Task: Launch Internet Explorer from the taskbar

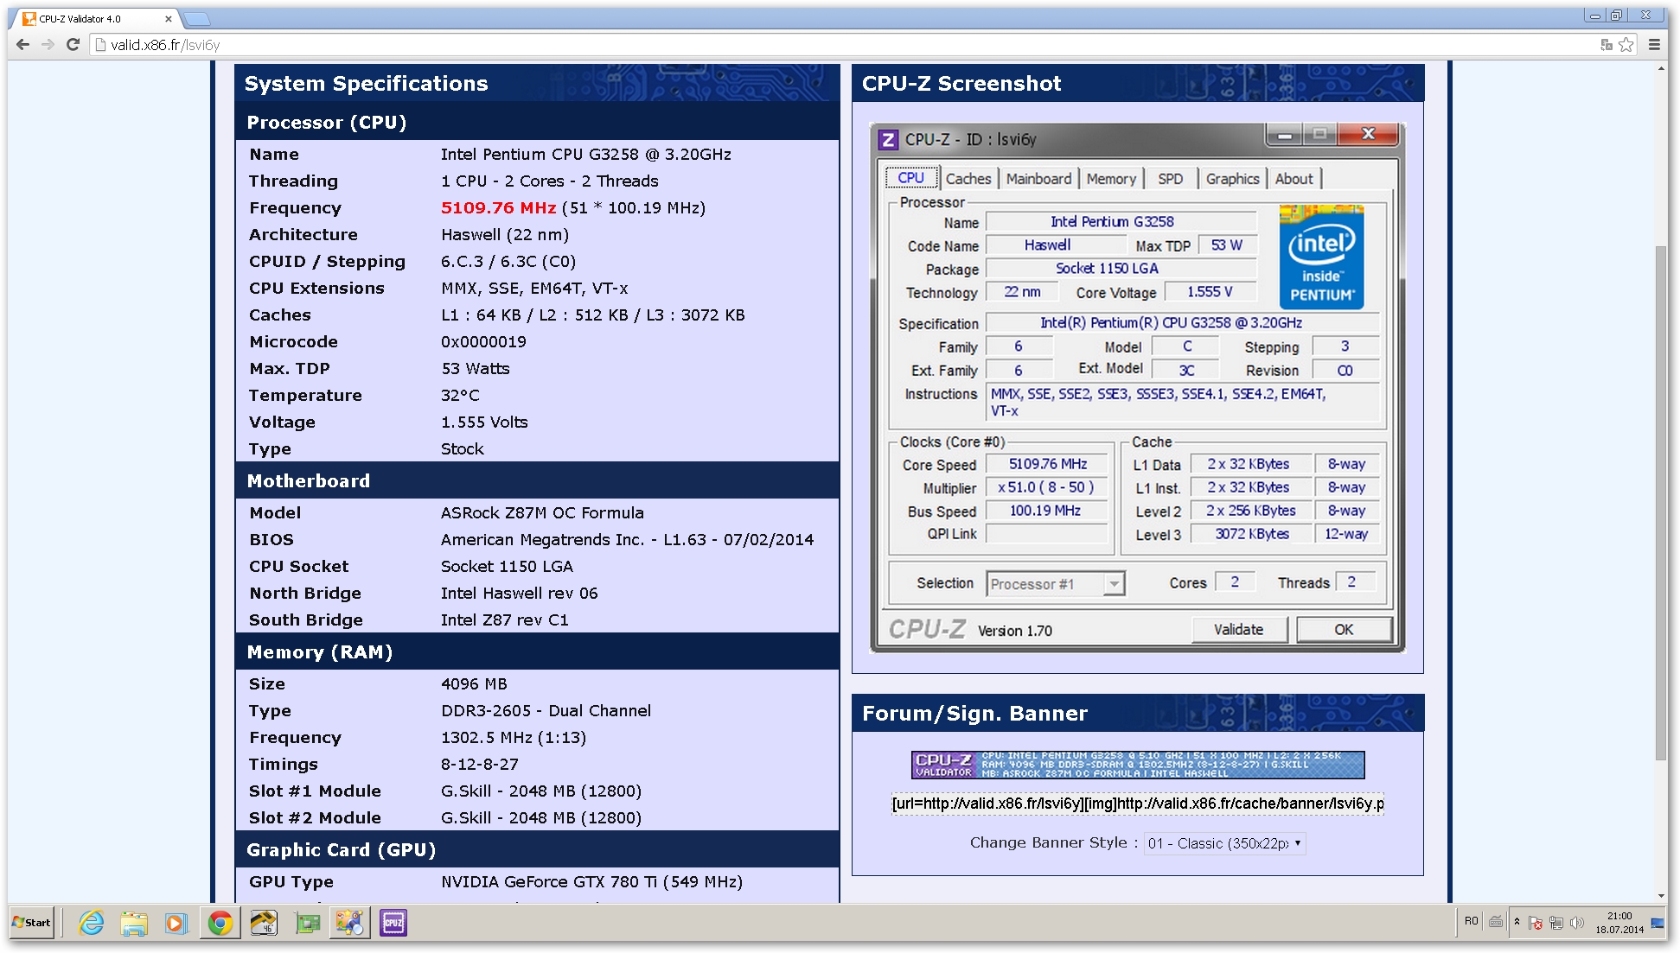Action: 91,923
